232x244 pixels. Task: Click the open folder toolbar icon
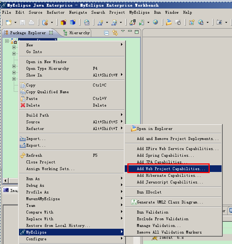pos(169,22)
